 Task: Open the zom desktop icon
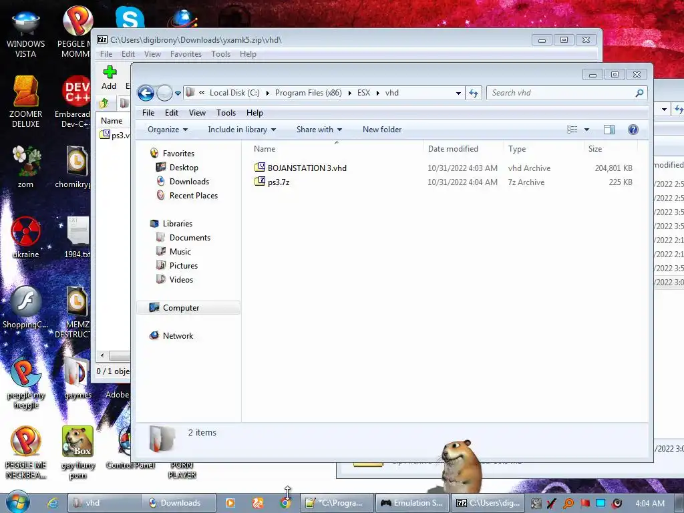pos(26,166)
